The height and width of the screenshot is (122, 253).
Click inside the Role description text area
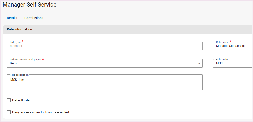pyautogui.click(x=104, y=83)
